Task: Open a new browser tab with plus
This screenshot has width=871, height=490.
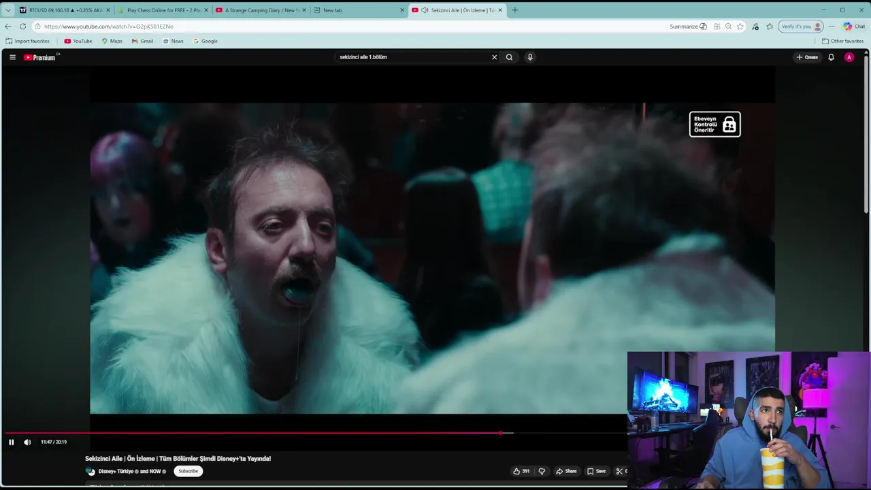Action: point(514,10)
